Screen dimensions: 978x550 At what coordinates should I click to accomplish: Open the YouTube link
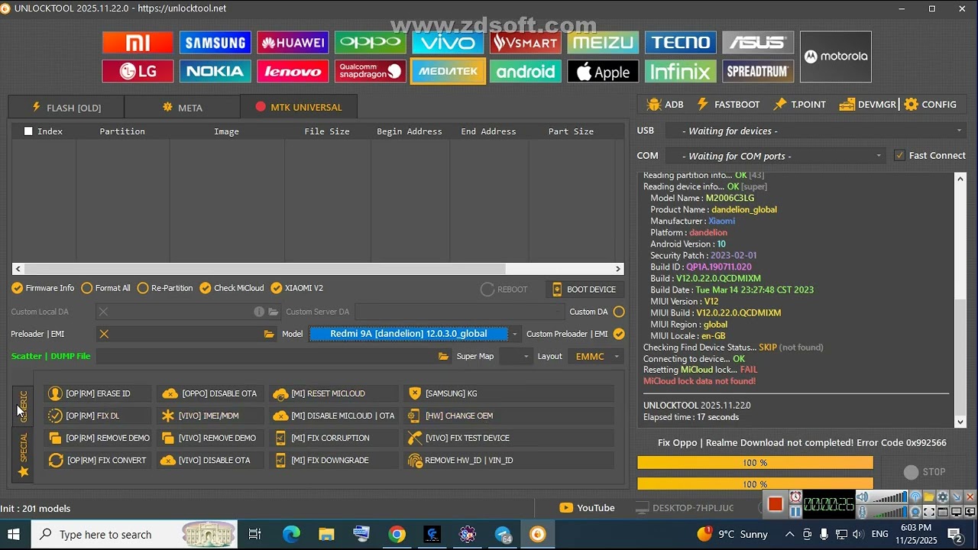[x=587, y=508]
